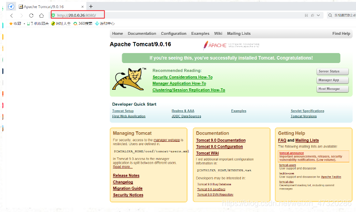Reload the page with refresh icon

[x=31, y=15]
